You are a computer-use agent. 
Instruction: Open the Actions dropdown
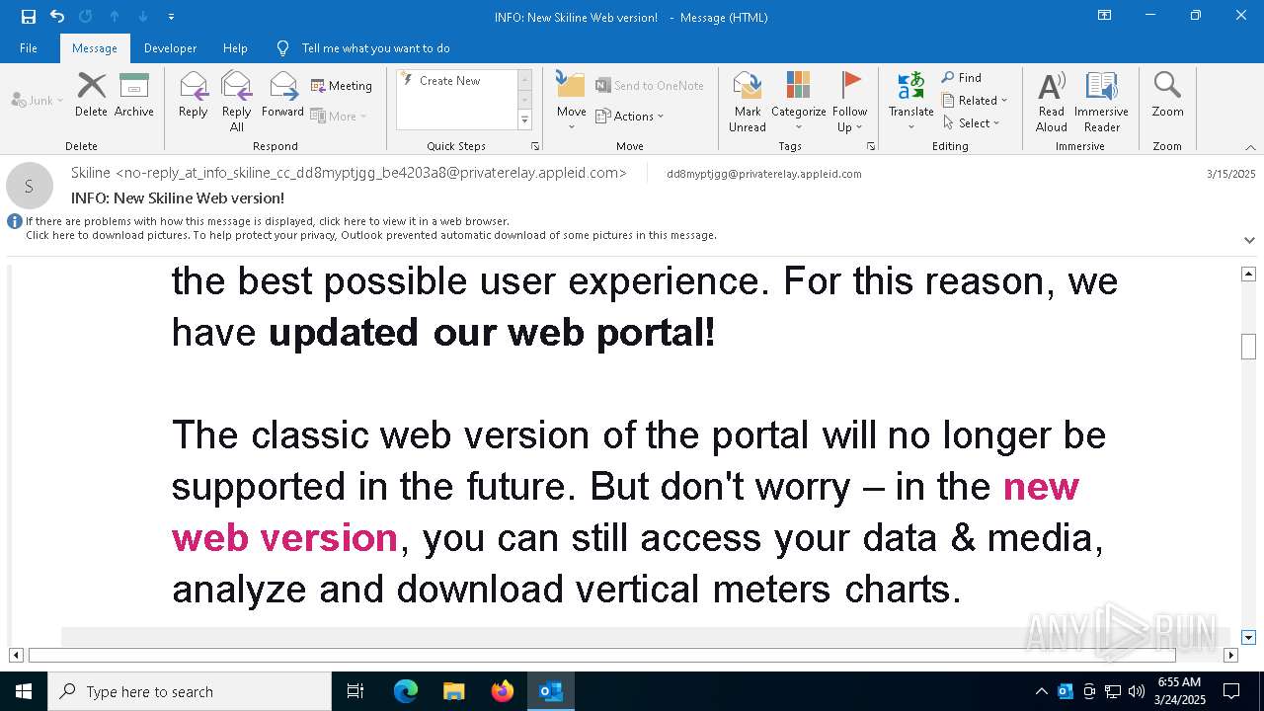click(x=630, y=116)
